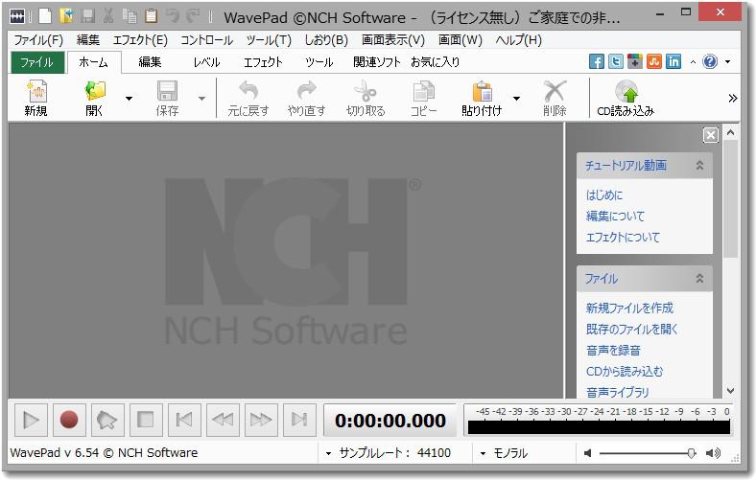Open the サンプルレート dropdown arrow
Screen dimensions: 756x480
328,453
